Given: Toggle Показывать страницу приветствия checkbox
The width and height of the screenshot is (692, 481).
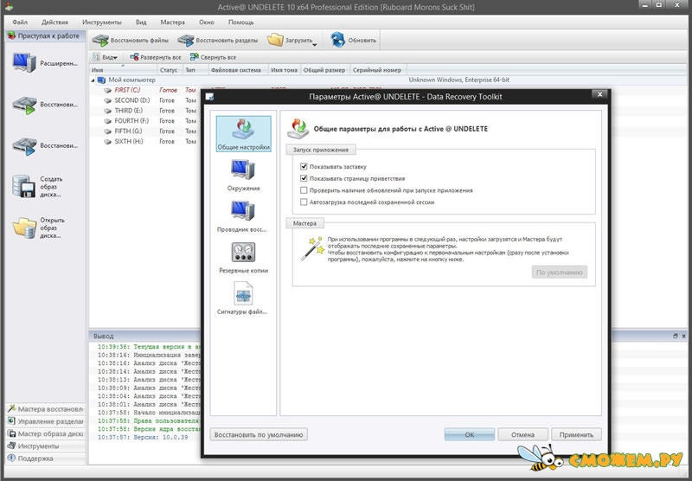Looking at the screenshot, I should point(304,178).
